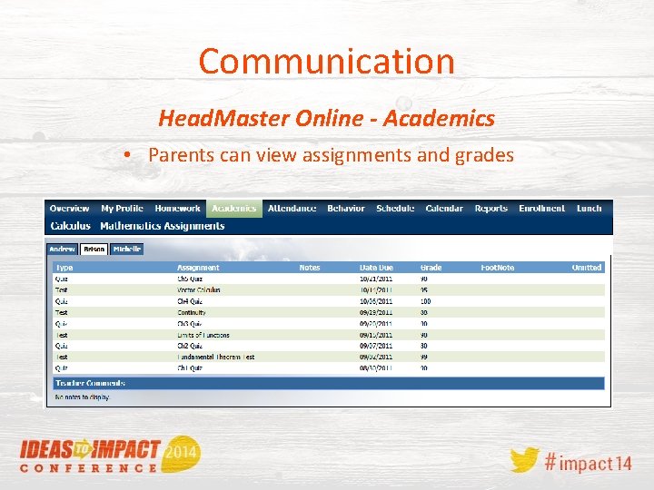Screen dimensions: 654x490
Task: Choose the Andrew student tab
Action: click(x=62, y=250)
